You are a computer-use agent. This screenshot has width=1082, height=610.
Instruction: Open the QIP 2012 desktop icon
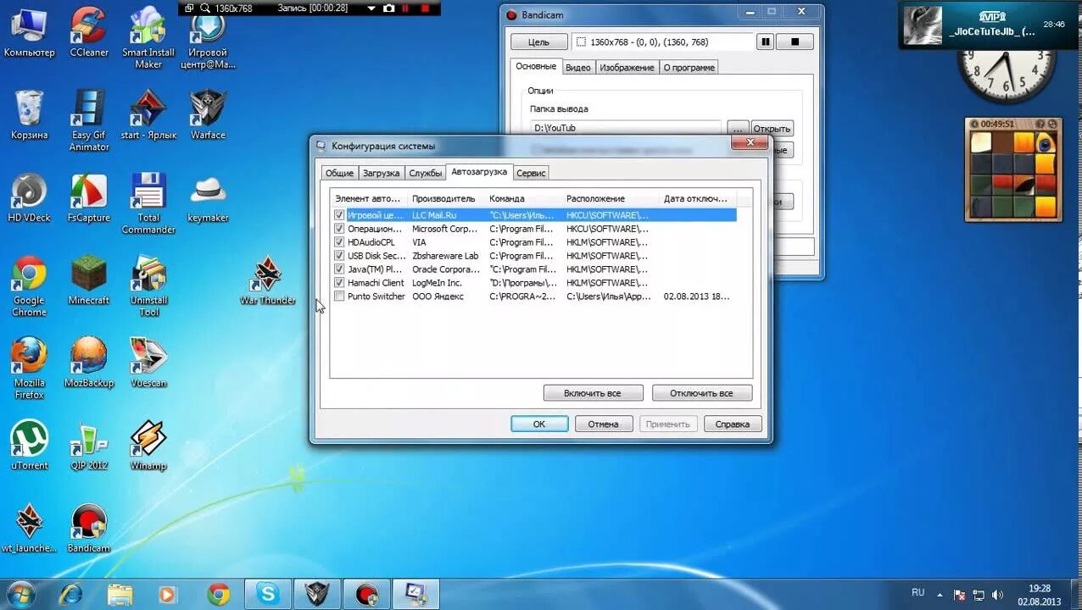pos(89,445)
